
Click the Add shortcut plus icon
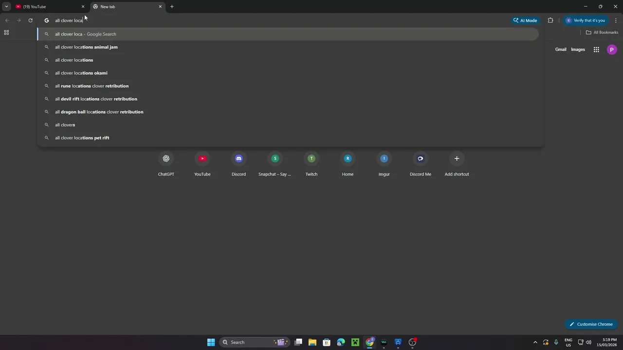click(x=457, y=158)
